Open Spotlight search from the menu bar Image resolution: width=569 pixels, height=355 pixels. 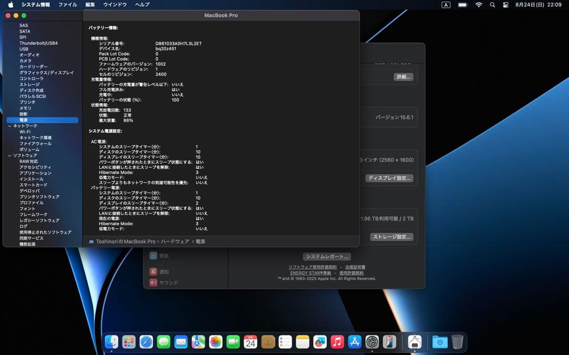[x=493, y=5]
